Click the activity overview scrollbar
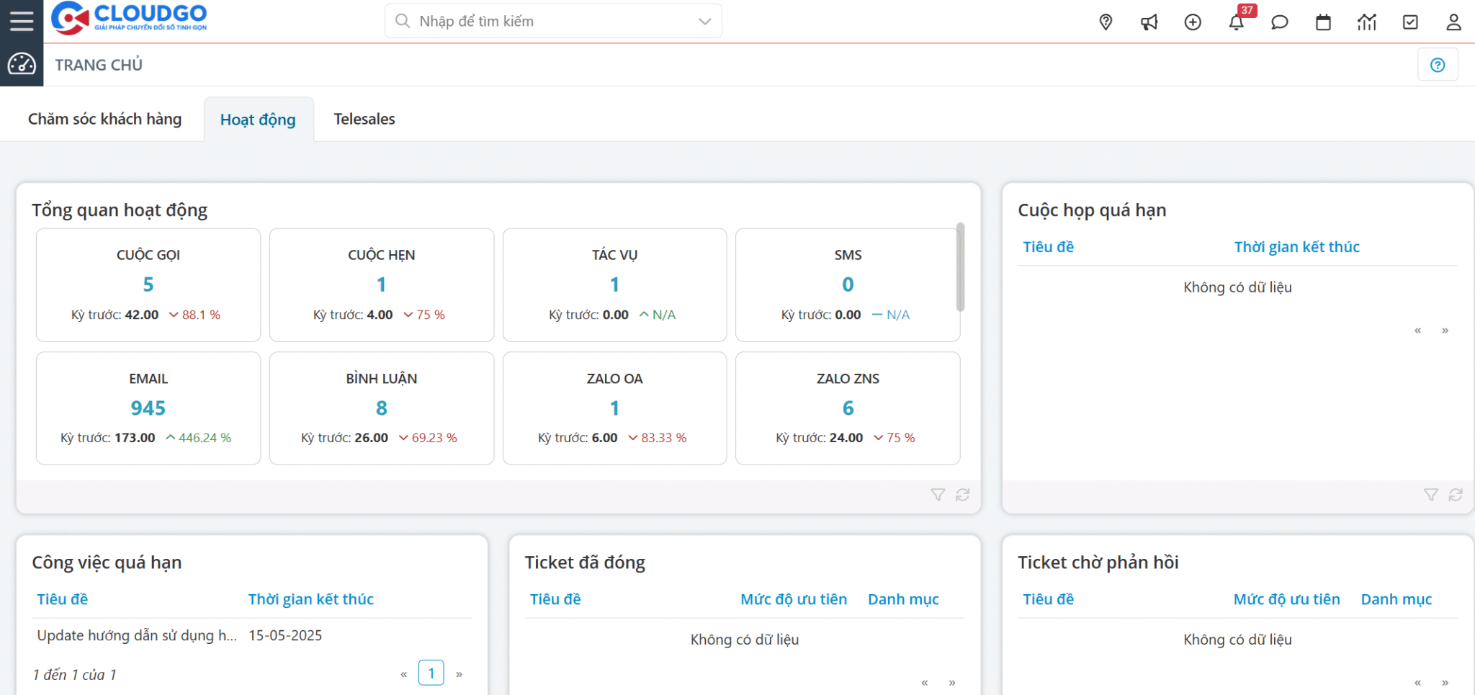 [x=960, y=267]
